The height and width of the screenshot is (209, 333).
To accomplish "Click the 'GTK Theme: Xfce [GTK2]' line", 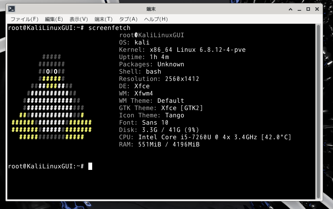I will pos(161,108).
